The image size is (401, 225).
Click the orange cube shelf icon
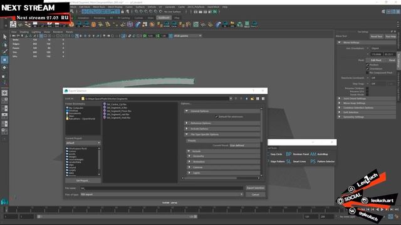pos(93,24)
